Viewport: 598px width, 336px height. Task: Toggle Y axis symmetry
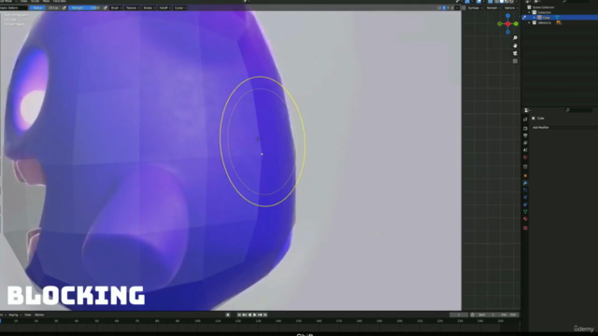pyautogui.click(x=448, y=7)
